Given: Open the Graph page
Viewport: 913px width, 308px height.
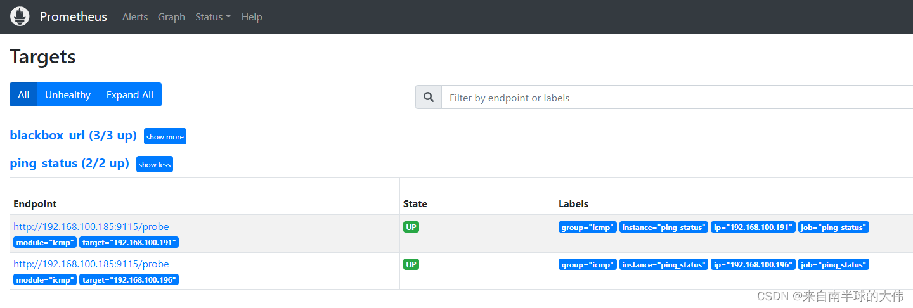Looking at the screenshot, I should click(x=171, y=17).
